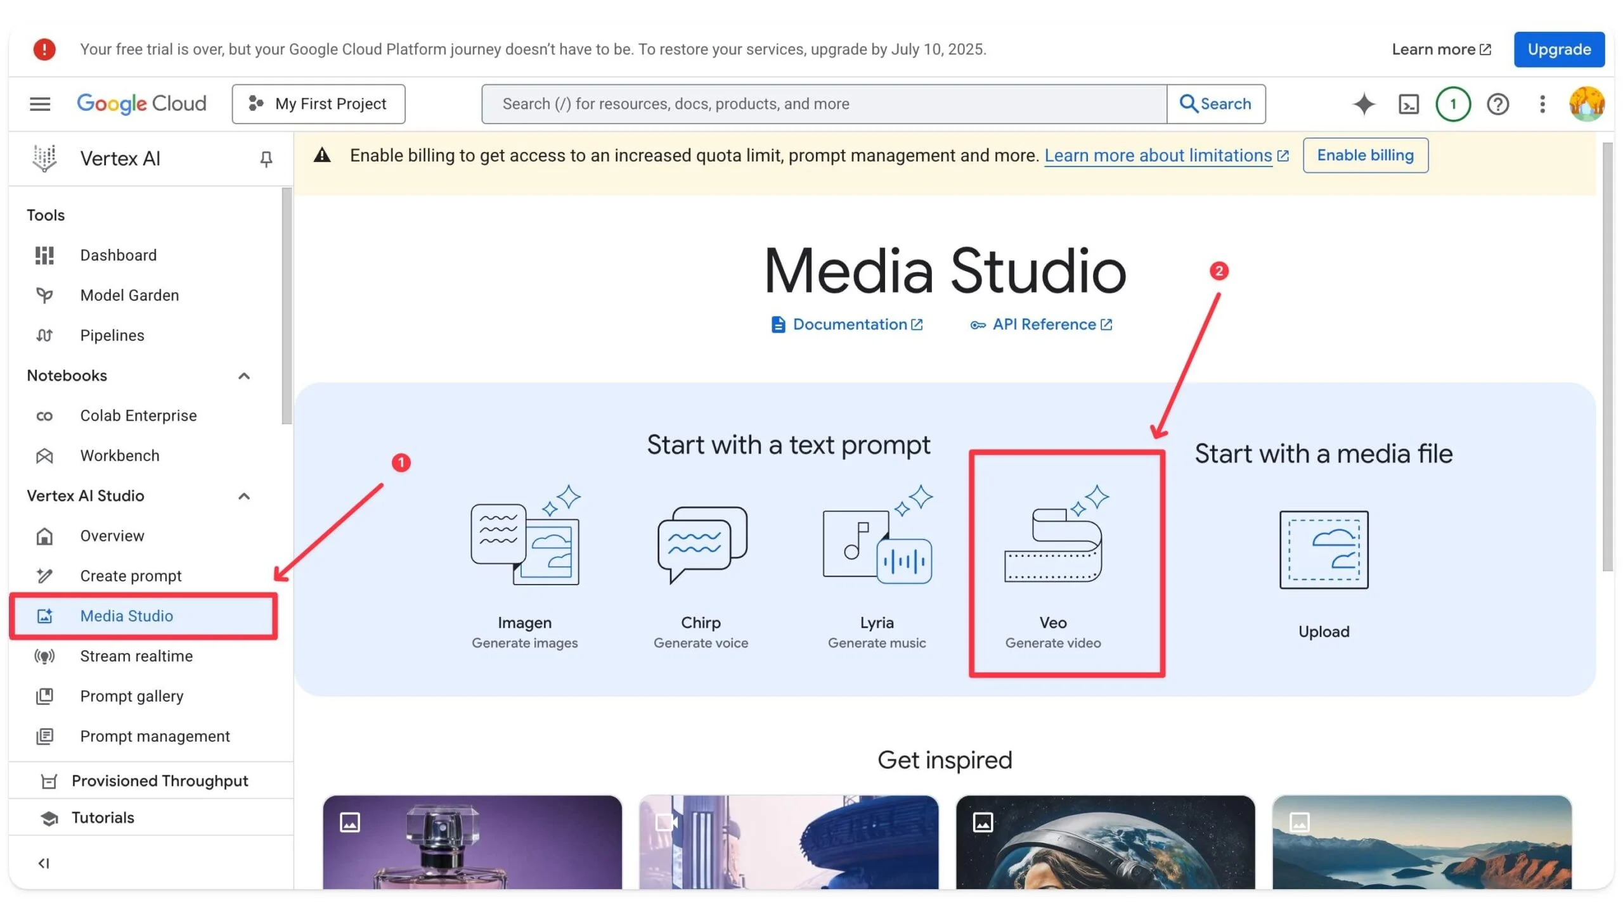Viewport: 1623px width, 912px height.
Task: Click the Model Garden sprout icon
Action: point(44,295)
